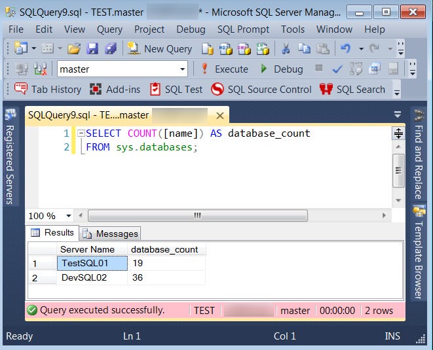433x350 pixels.
Task: Expand Redgate toolbar overflow options
Action: (397, 90)
